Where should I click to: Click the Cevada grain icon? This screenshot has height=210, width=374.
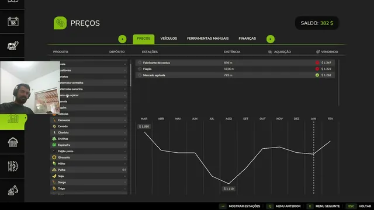54,127
